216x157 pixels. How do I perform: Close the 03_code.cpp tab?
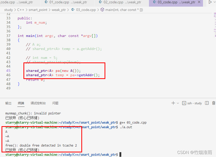pos(199,2)
